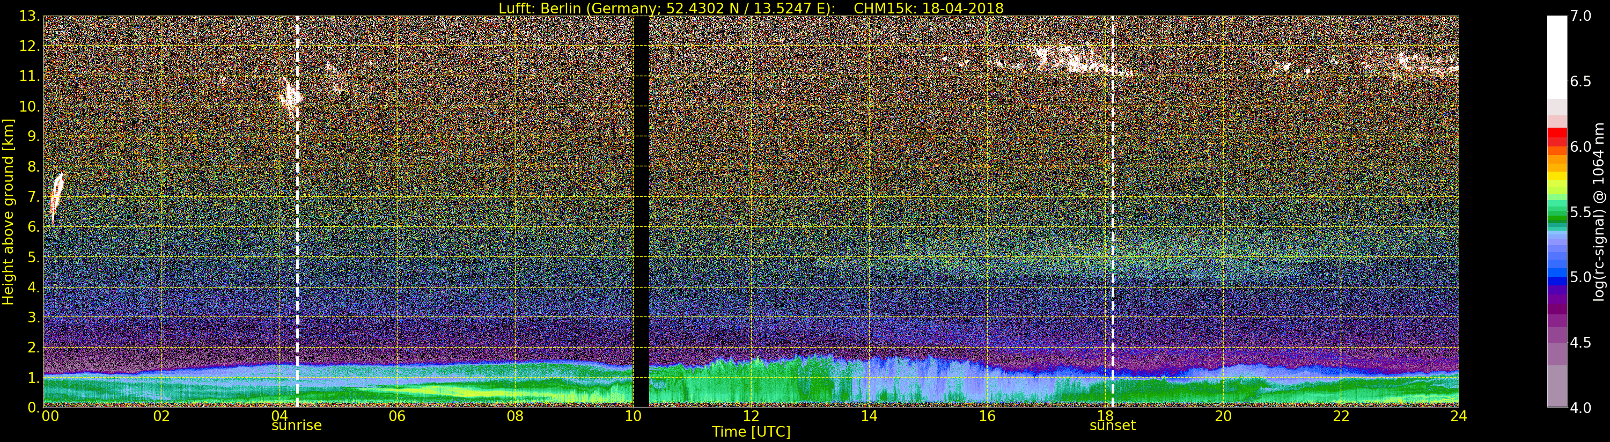Viewport: 1610px width, 442px height.
Task: Select the height axis tick '8.'
Action: [x=34, y=167]
